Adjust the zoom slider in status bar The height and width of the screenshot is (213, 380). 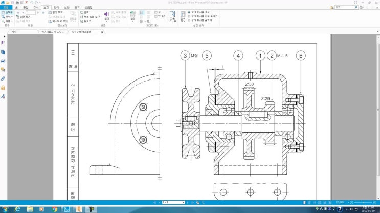[364, 203]
